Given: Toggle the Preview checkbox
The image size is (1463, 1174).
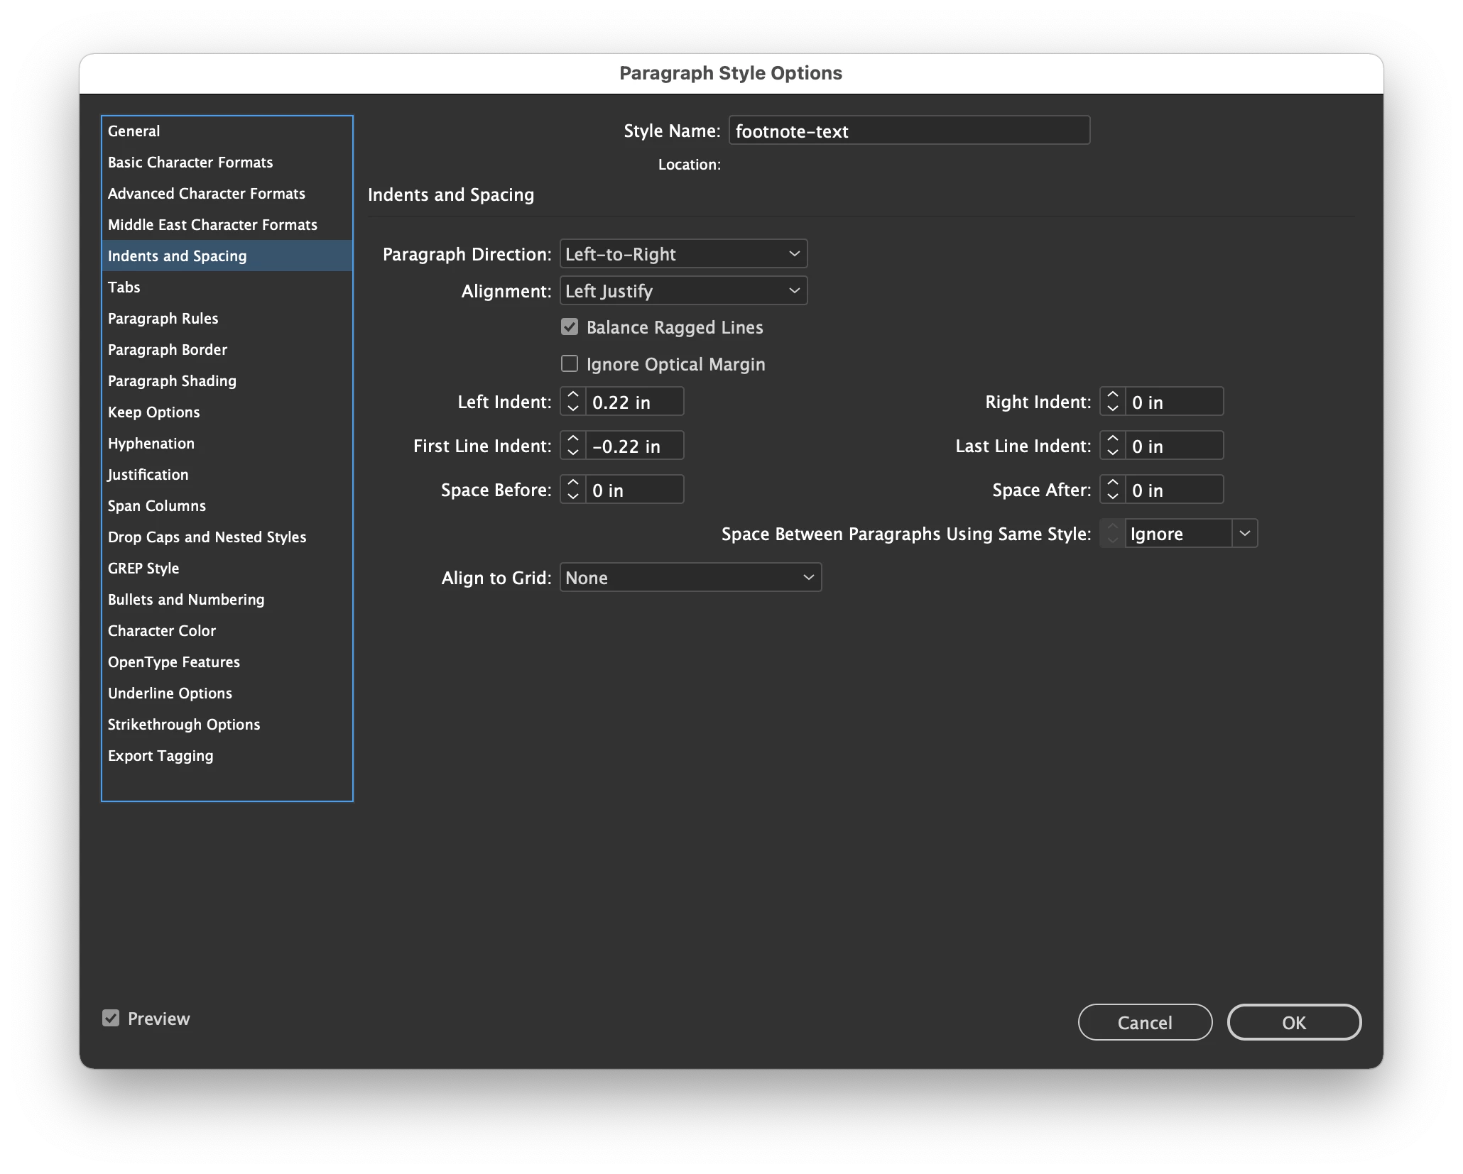Looking at the screenshot, I should tap(111, 1019).
